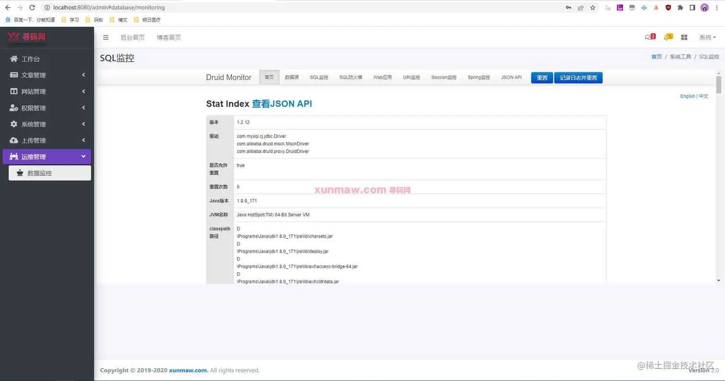Switch language to 中文
Screen dimensions: 725x381
[703, 96]
